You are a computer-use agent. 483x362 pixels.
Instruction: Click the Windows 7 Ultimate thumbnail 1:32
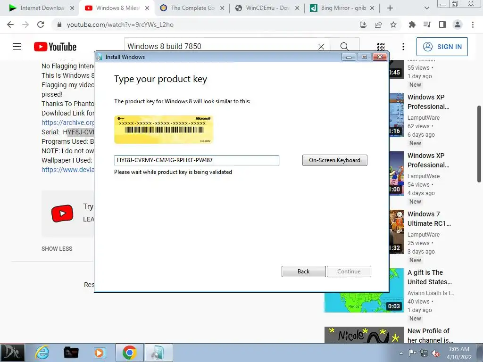(396, 232)
